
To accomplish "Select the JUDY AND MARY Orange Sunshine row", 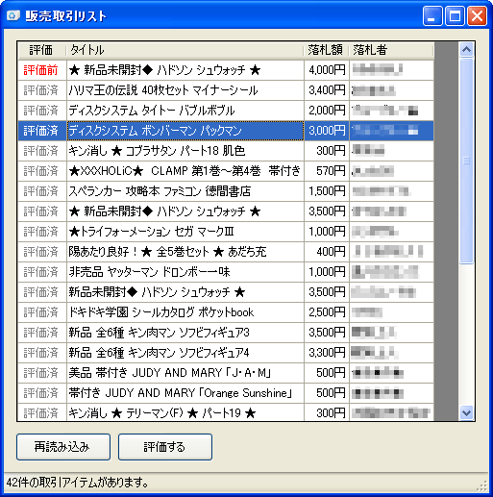I will [226, 393].
